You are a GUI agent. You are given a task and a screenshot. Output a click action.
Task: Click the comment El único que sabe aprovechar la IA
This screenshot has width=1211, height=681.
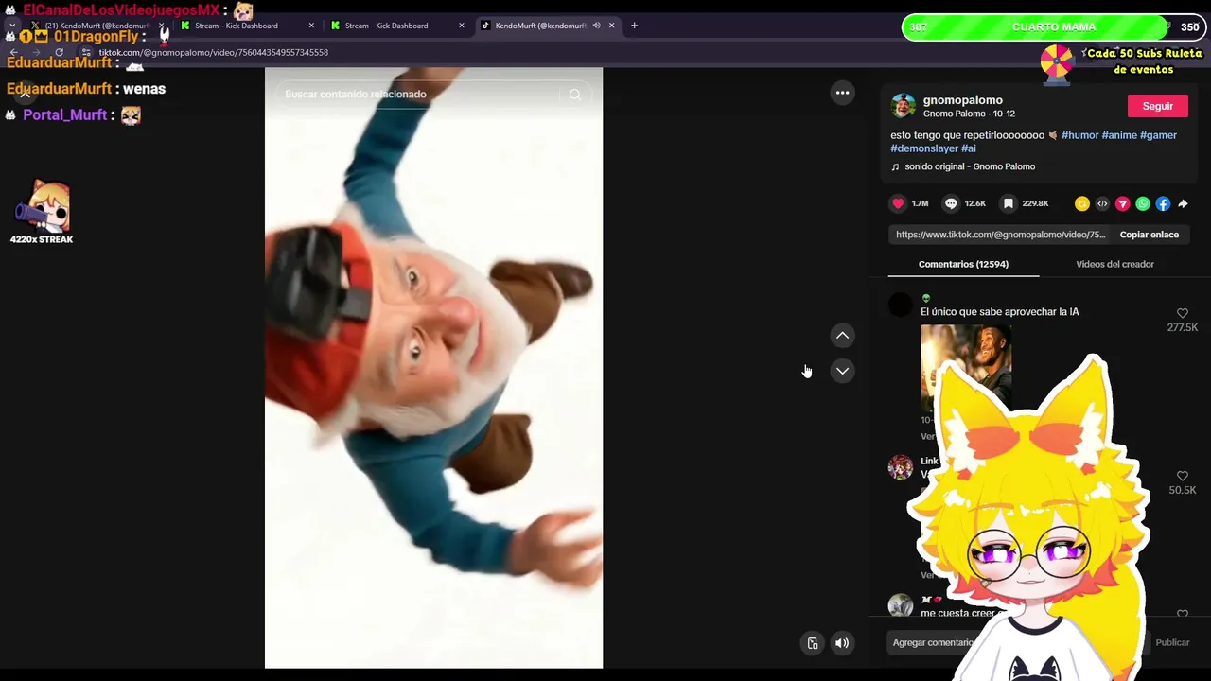[999, 311]
